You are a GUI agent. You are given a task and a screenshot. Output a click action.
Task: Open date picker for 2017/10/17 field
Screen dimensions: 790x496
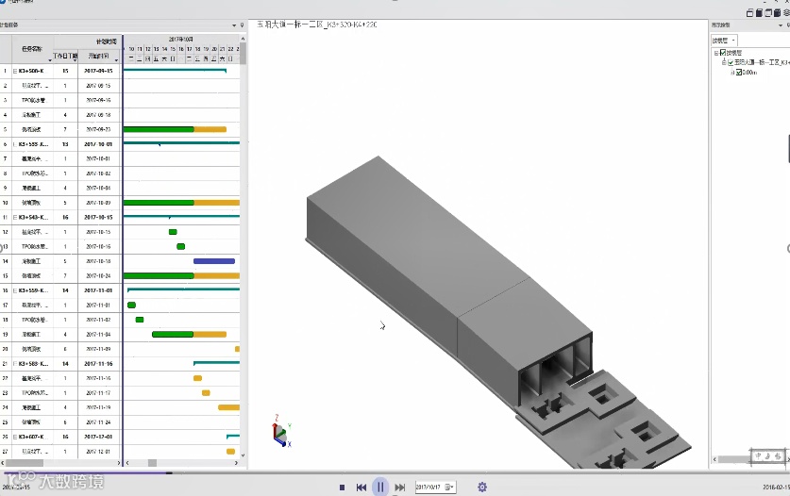(x=448, y=487)
